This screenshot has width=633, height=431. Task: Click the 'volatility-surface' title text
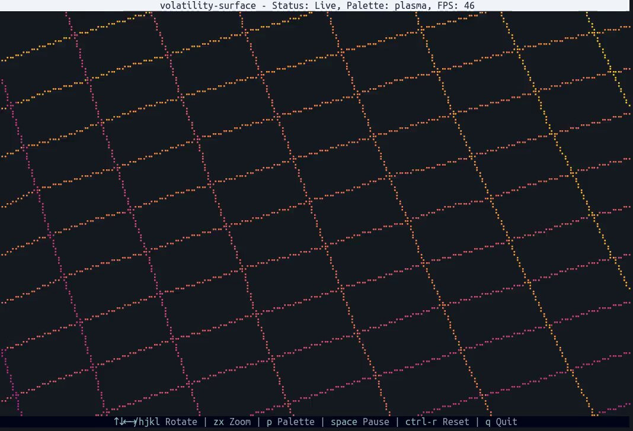(x=208, y=6)
